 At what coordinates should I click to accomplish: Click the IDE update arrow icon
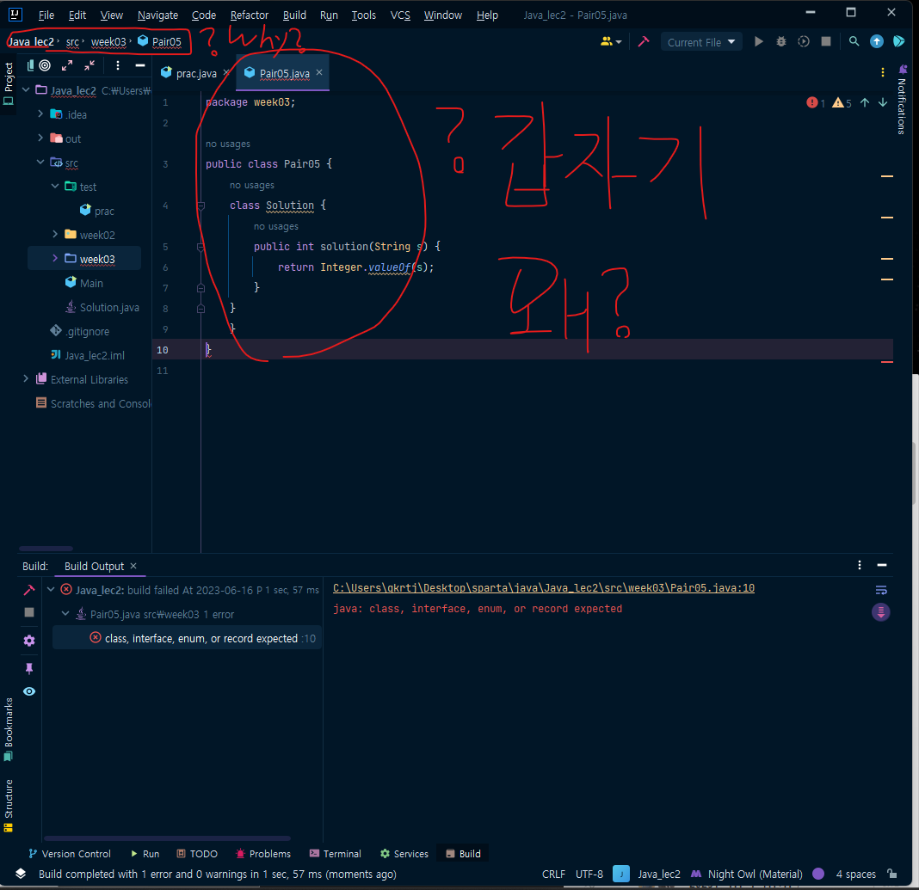point(876,41)
